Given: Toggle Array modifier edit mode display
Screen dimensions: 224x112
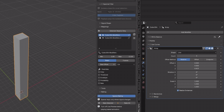Looking at the screenshot, I should [x=206, y=48].
